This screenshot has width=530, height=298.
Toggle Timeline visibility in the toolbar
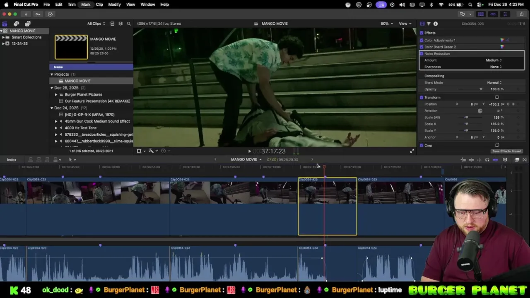(493, 14)
